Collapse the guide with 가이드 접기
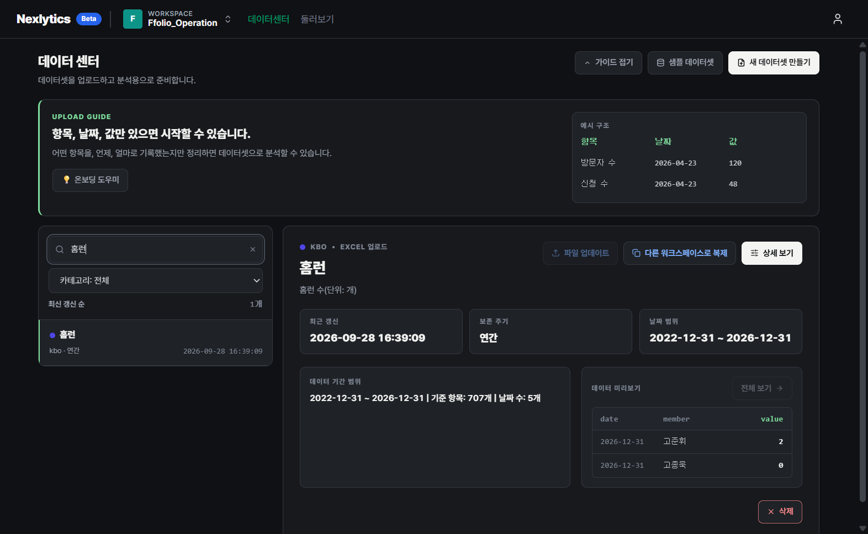The image size is (868, 534). 608,62
